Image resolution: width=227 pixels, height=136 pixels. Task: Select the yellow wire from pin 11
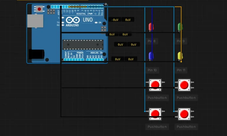tap(181, 34)
